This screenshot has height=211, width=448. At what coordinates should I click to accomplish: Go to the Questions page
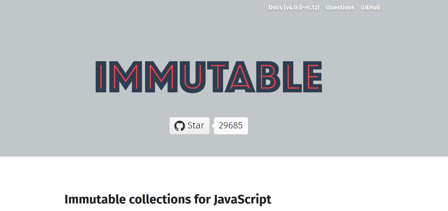[x=340, y=8]
